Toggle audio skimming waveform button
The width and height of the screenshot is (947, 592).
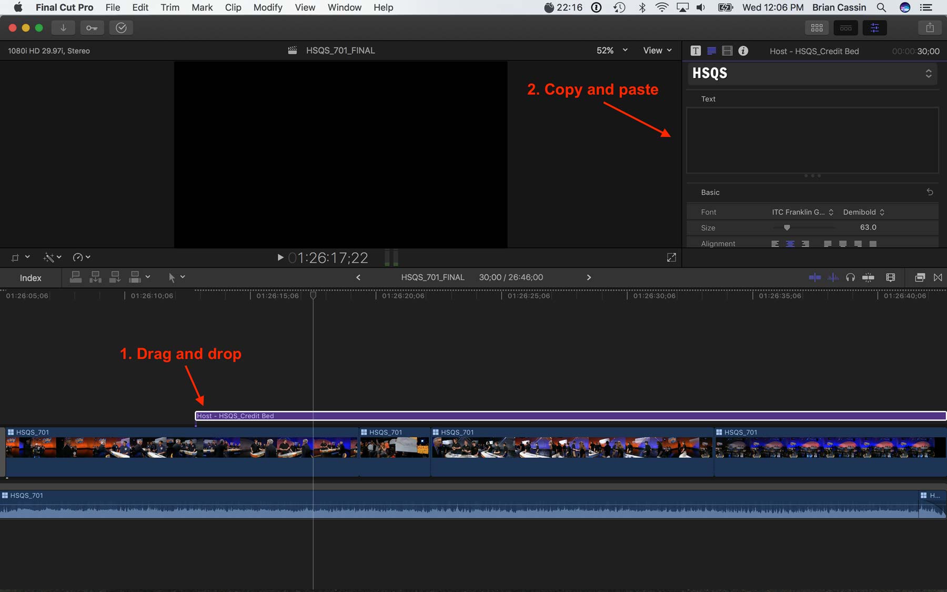point(833,277)
